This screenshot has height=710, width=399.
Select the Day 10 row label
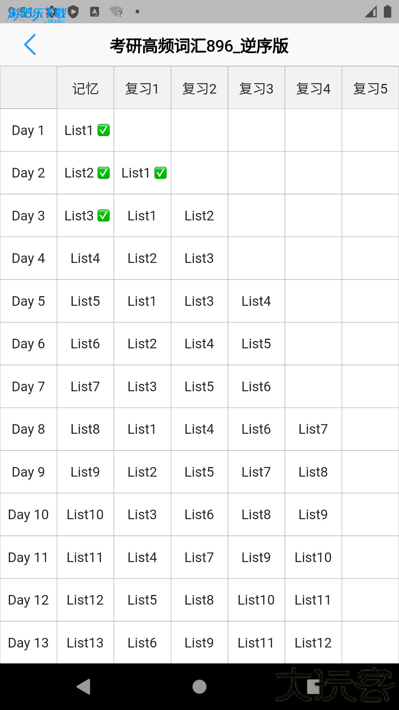pos(28,514)
